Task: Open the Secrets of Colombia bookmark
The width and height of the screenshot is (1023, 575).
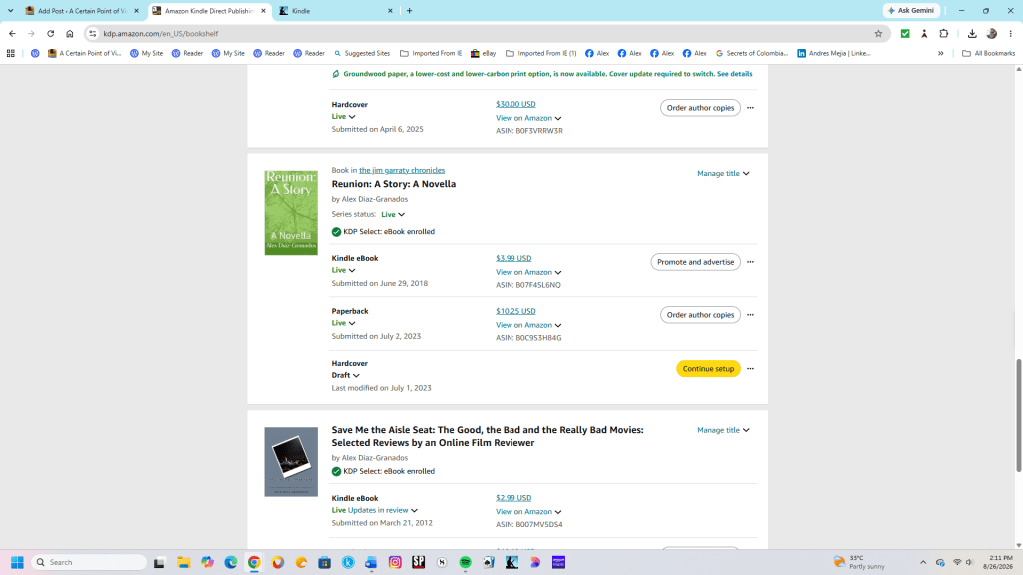Action: [x=752, y=54]
